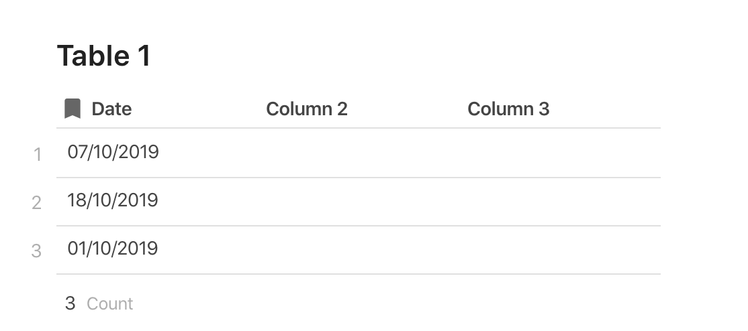Select empty Column 2 cell in row 1
Image resolution: width=748 pixels, height=331 pixels.
pos(359,153)
